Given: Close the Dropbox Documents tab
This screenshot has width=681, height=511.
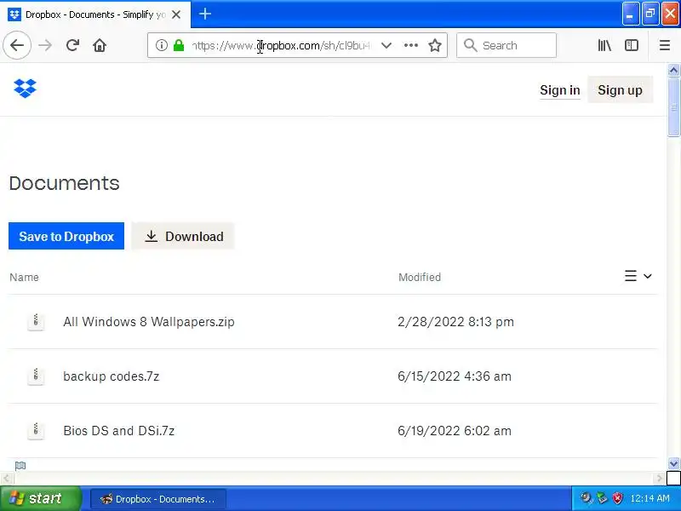Looking at the screenshot, I should click(x=176, y=14).
